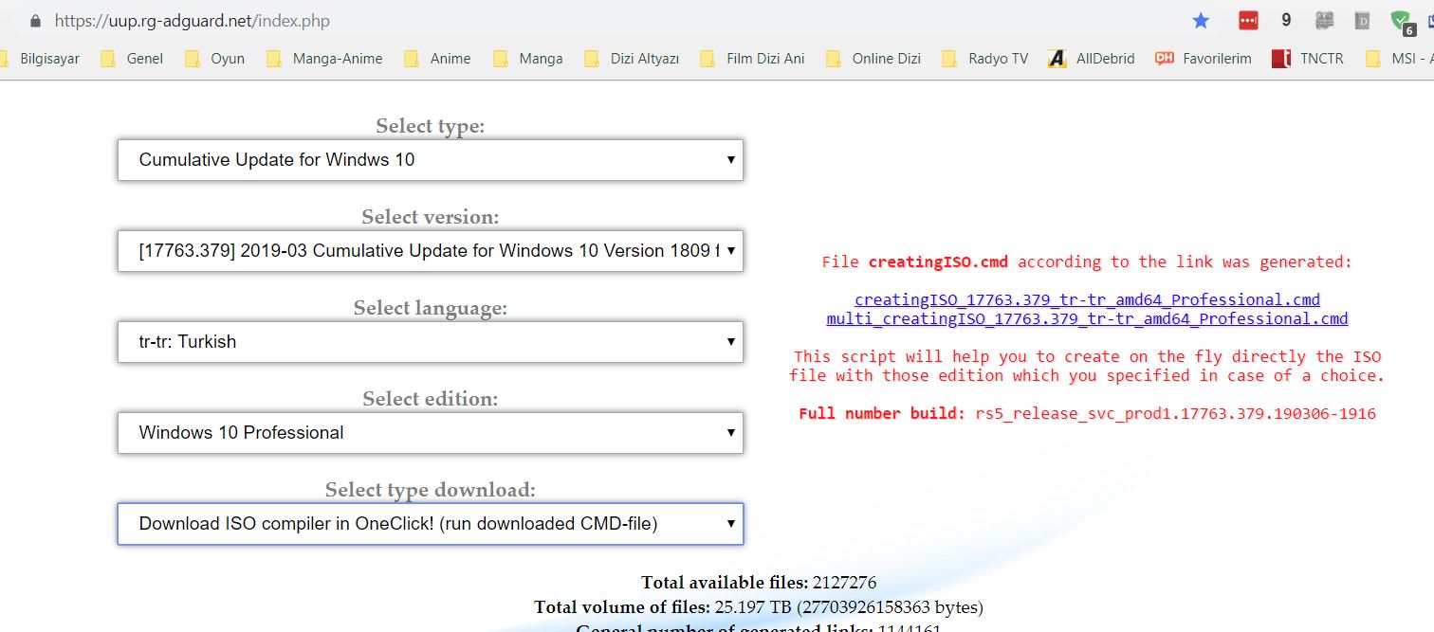Click the Total available files text
Image resolution: width=1434 pixels, height=632 pixels.
(x=759, y=583)
